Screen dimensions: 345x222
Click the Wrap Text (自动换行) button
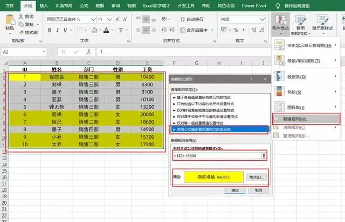click(x=192, y=19)
